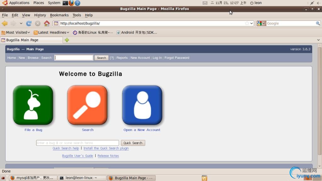Open the File menu
322x181 pixels.
tap(5, 15)
